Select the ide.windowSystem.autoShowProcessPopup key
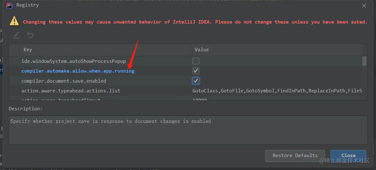Image resolution: width=376 pixels, height=170 pixels. point(74,61)
